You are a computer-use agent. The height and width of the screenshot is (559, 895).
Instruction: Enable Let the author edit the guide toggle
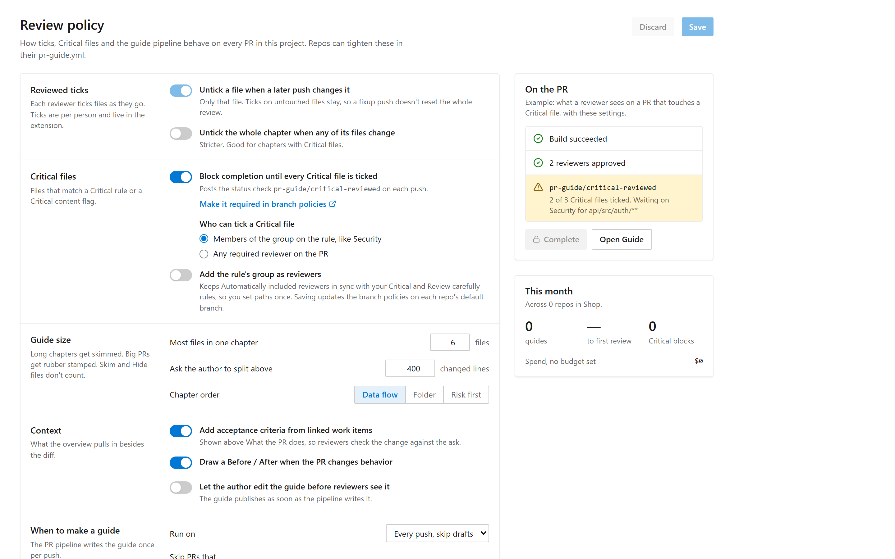(181, 488)
